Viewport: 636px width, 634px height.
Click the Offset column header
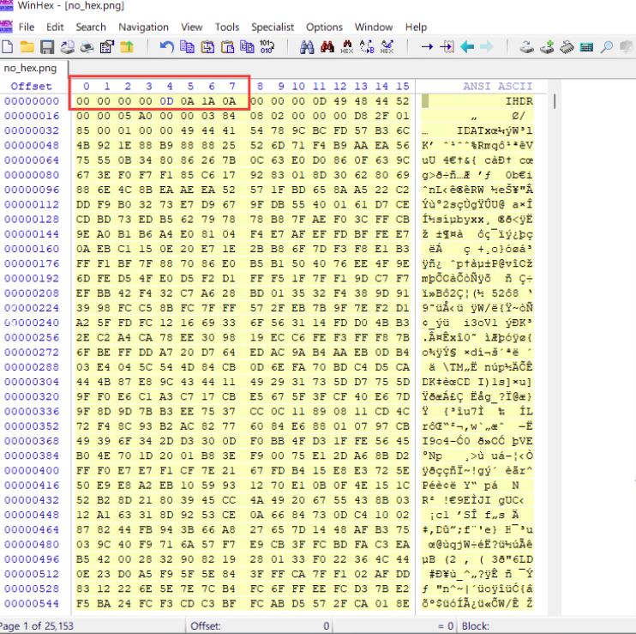[x=31, y=86]
